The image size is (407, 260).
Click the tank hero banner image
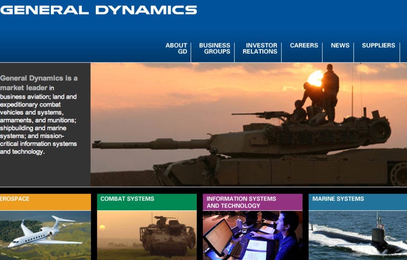pos(249,125)
